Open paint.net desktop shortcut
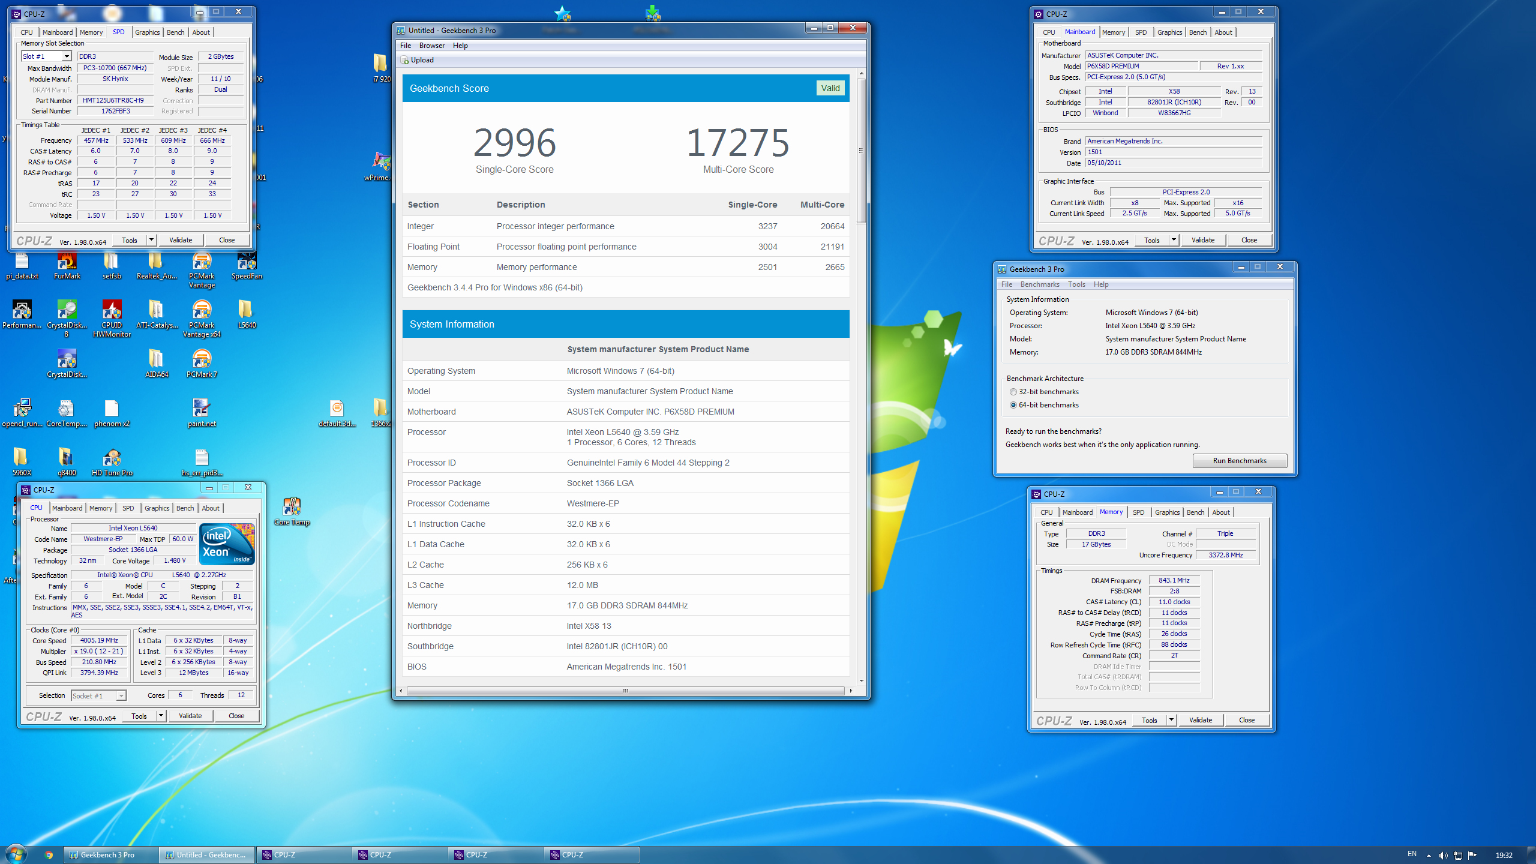This screenshot has width=1536, height=864. point(202,413)
